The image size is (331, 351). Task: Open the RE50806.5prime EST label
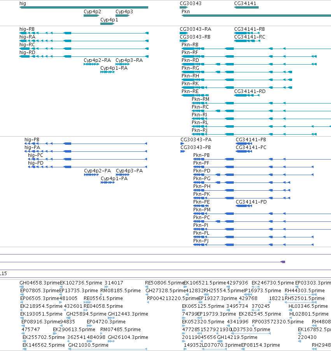click(x=164, y=283)
